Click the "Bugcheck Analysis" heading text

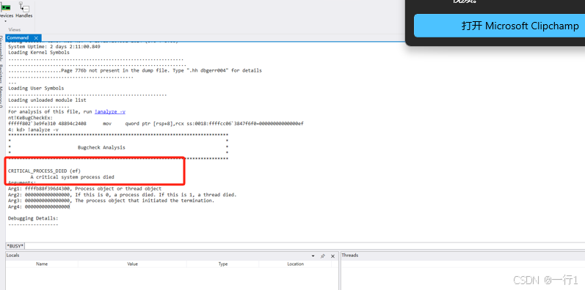coord(101,147)
